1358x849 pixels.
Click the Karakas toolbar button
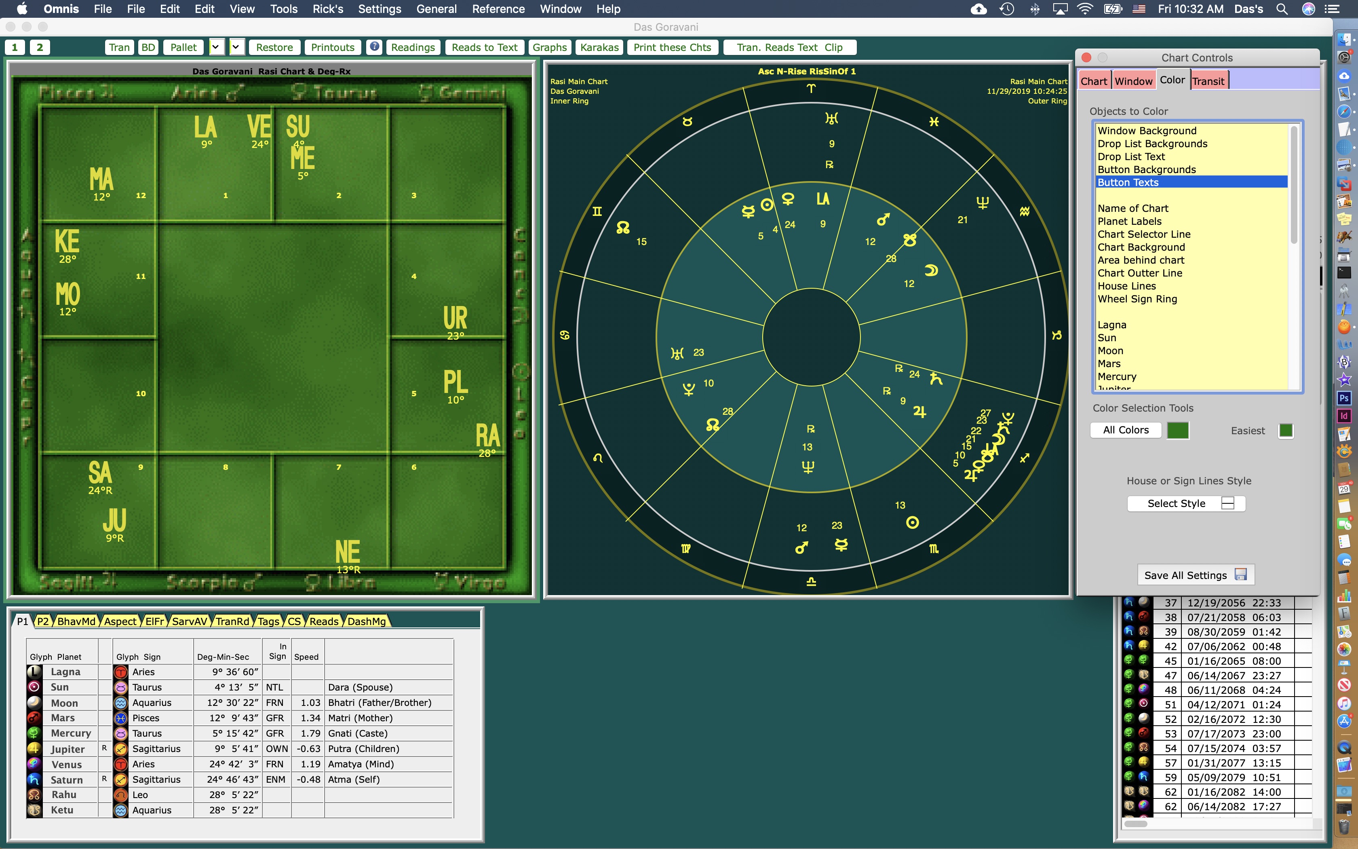point(599,47)
